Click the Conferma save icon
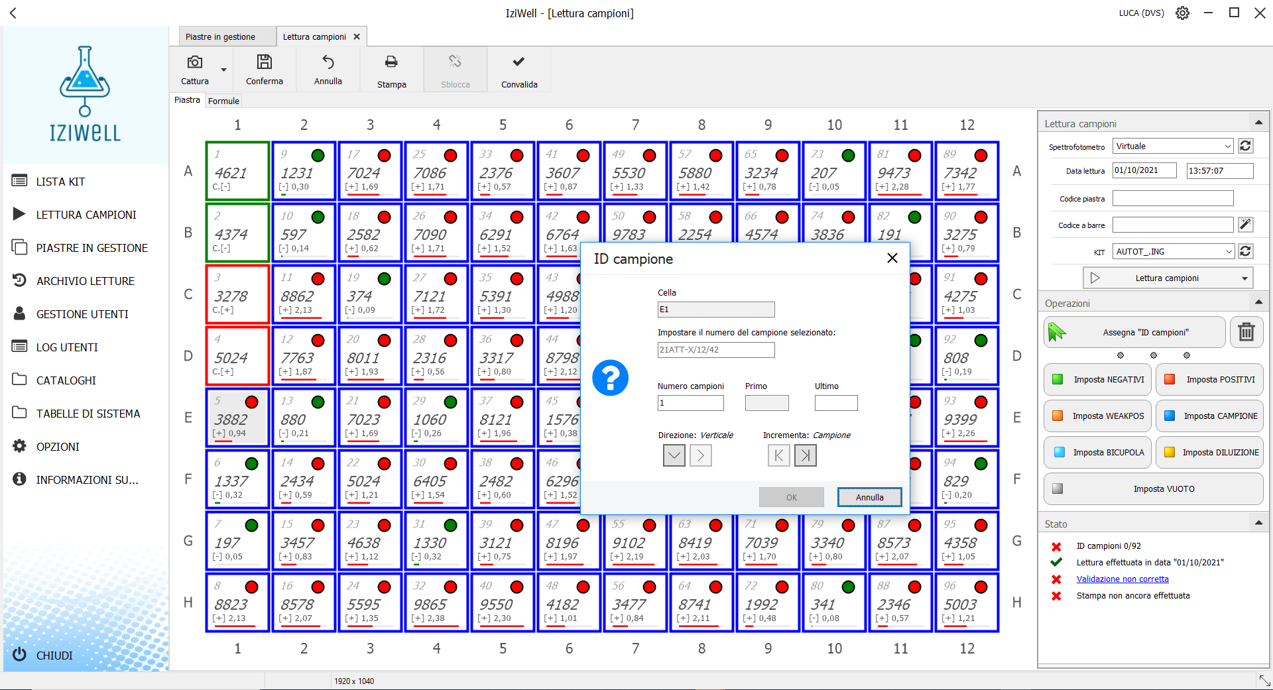 264,62
